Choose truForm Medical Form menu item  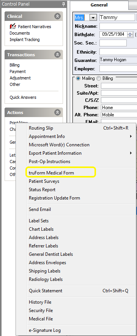pyautogui.click(x=51, y=173)
